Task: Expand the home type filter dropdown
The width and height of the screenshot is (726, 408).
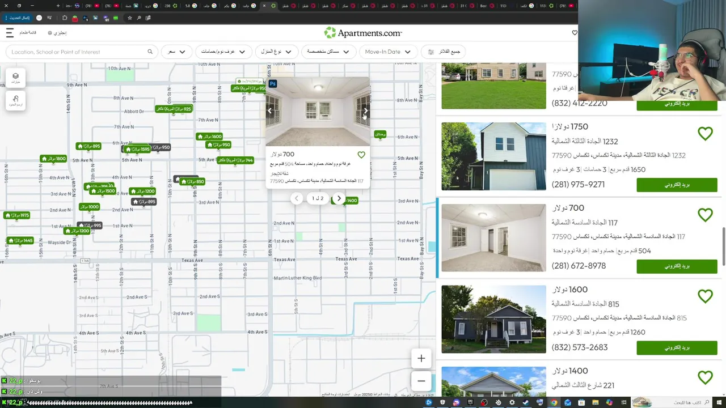Action: coord(276,52)
